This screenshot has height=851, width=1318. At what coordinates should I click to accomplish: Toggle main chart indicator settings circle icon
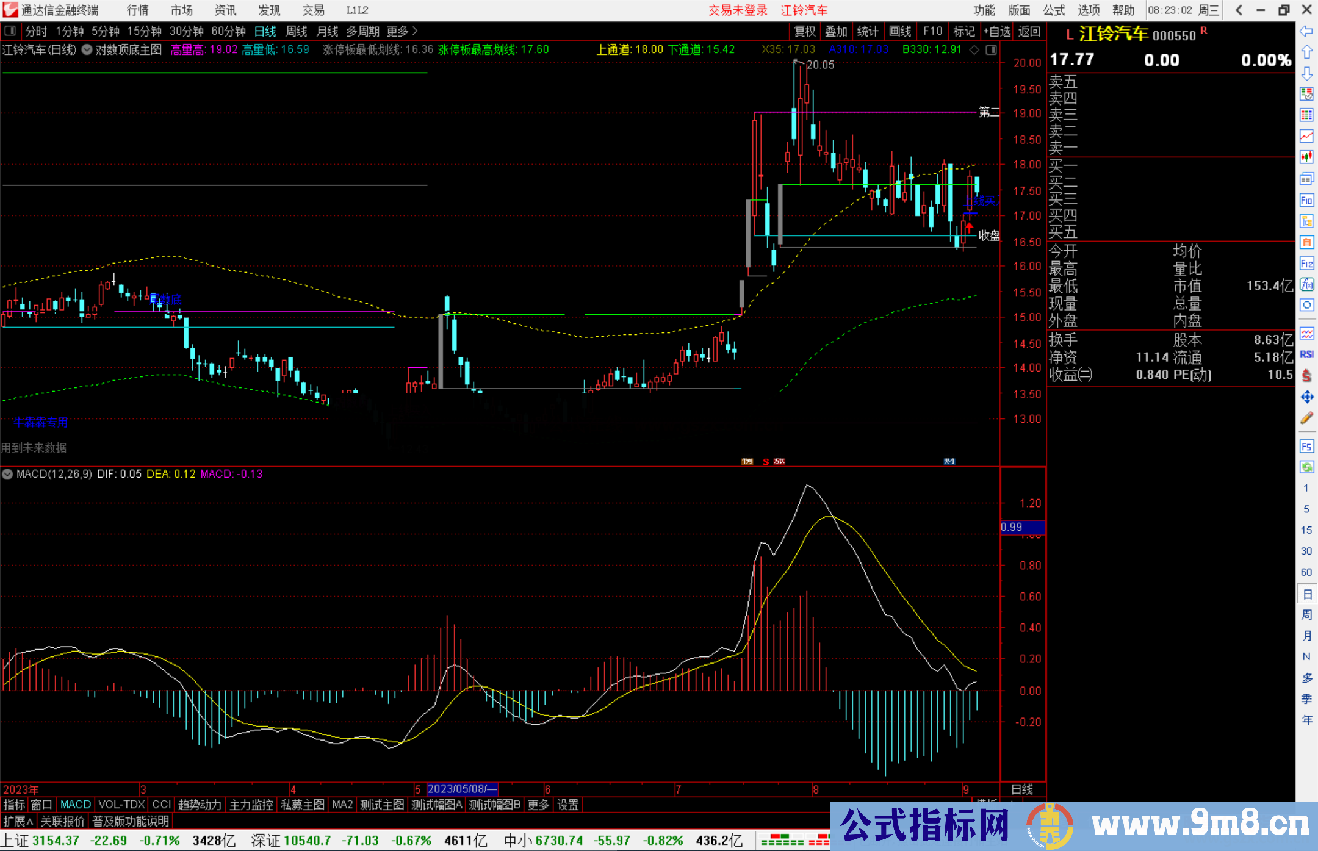pos(87,49)
